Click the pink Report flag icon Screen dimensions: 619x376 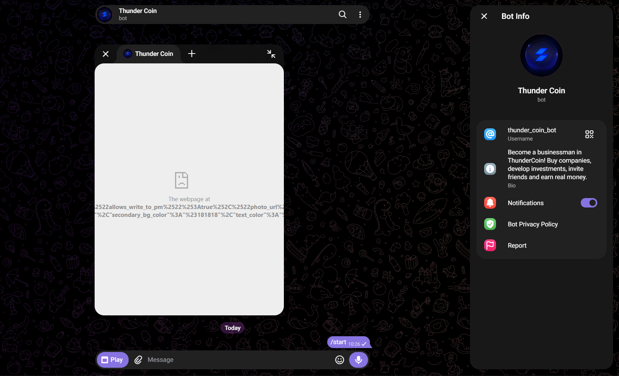(x=490, y=245)
